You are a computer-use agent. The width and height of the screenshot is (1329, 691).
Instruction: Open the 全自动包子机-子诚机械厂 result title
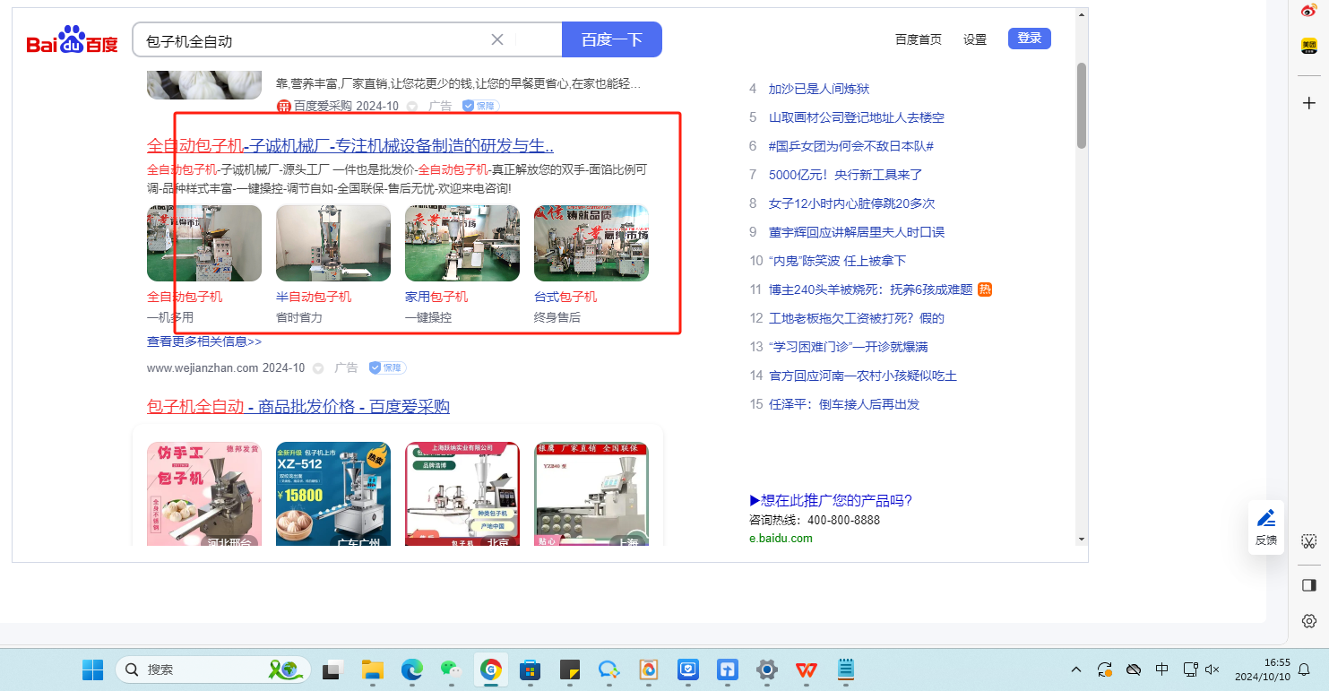350,145
